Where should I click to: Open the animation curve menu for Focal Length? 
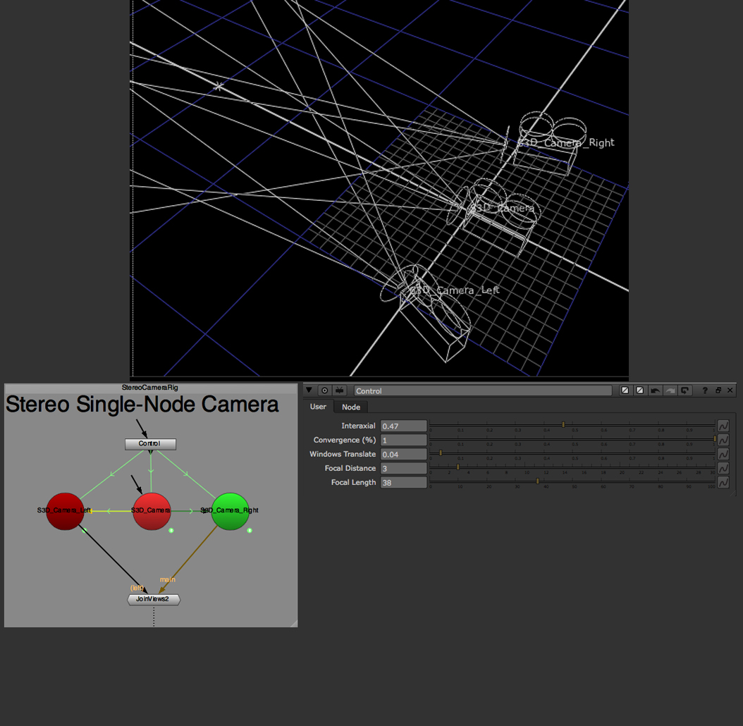click(723, 482)
